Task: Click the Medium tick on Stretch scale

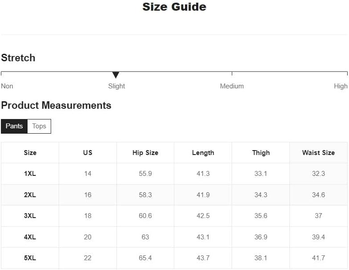Action: [232, 74]
